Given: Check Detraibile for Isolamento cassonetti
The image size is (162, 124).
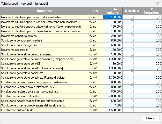Looking at the screenshot, I should pos(132,50).
